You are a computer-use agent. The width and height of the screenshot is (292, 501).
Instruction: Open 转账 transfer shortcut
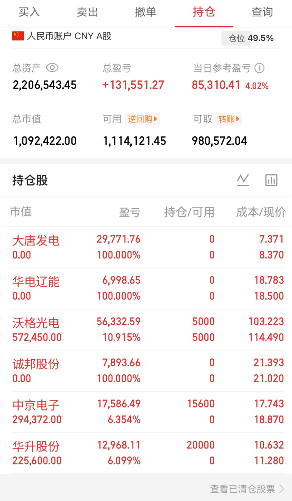pos(229,119)
